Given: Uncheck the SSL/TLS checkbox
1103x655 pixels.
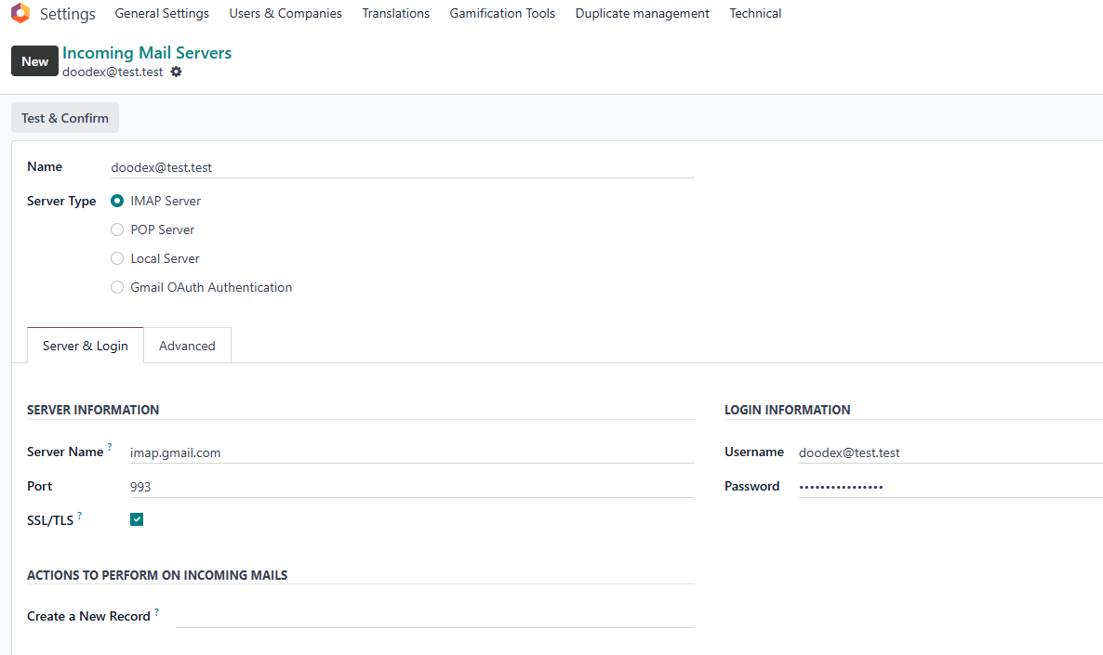Looking at the screenshot, I should click(137, 519).
